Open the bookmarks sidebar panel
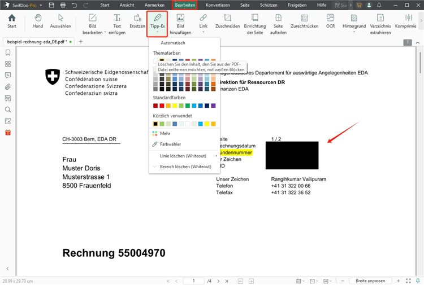The image size is (424, 285). click(x=8, y=52)
